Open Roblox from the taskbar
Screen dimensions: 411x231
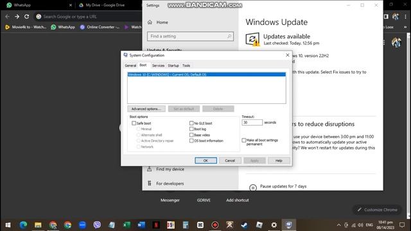tap(259, 225)
